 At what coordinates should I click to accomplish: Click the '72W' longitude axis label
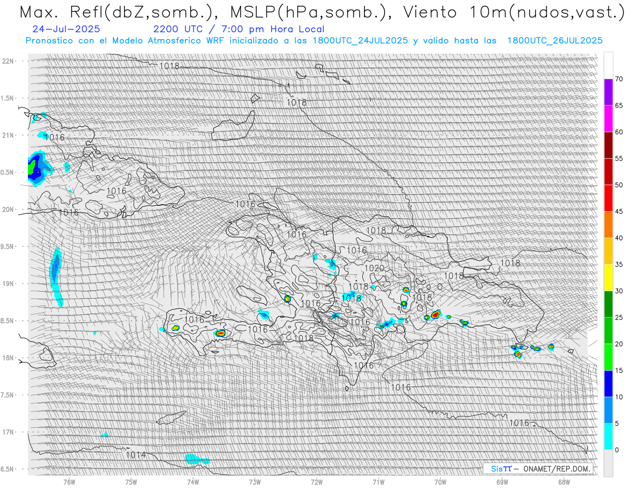[x=316, y=482]
